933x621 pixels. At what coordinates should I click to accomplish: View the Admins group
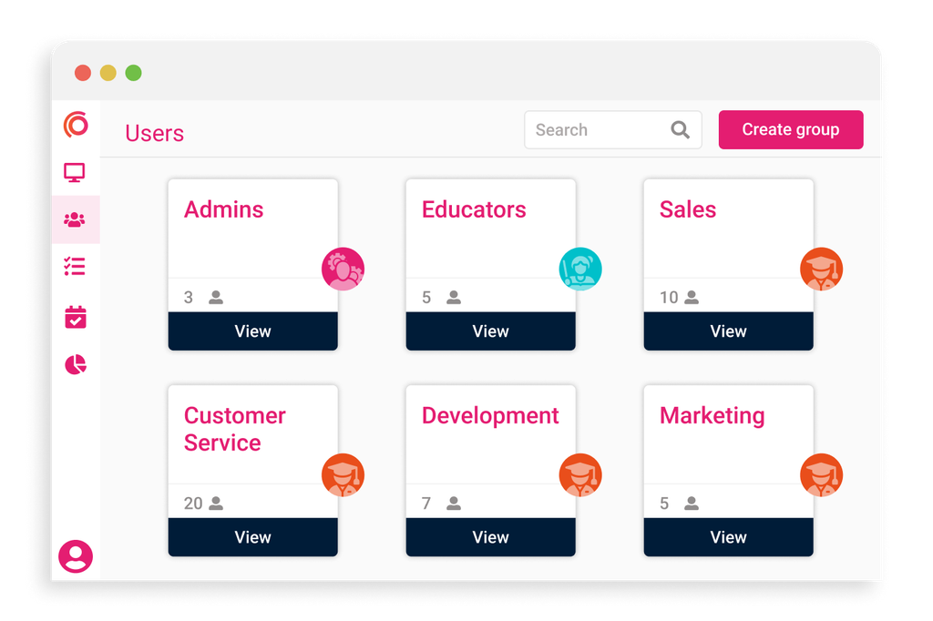tap(252, 331)
